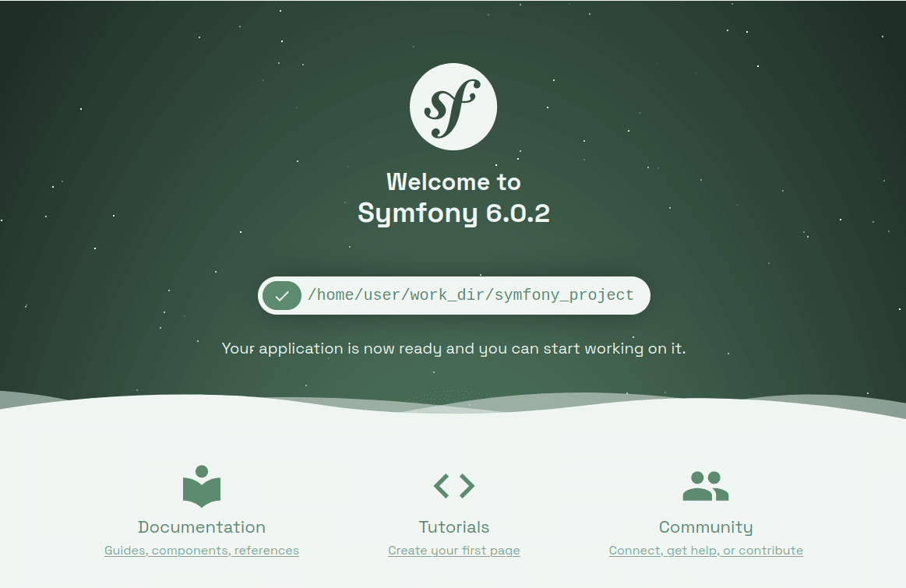The image size is (906, 588).
Task: Click the Community people icon
Action: [705, 486]
